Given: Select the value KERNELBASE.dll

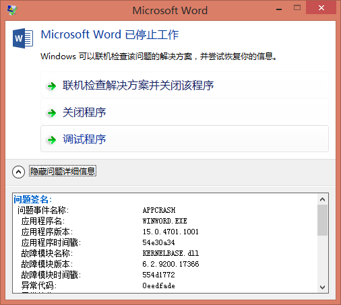Looking at the screenshot, I should pos(170,253).
